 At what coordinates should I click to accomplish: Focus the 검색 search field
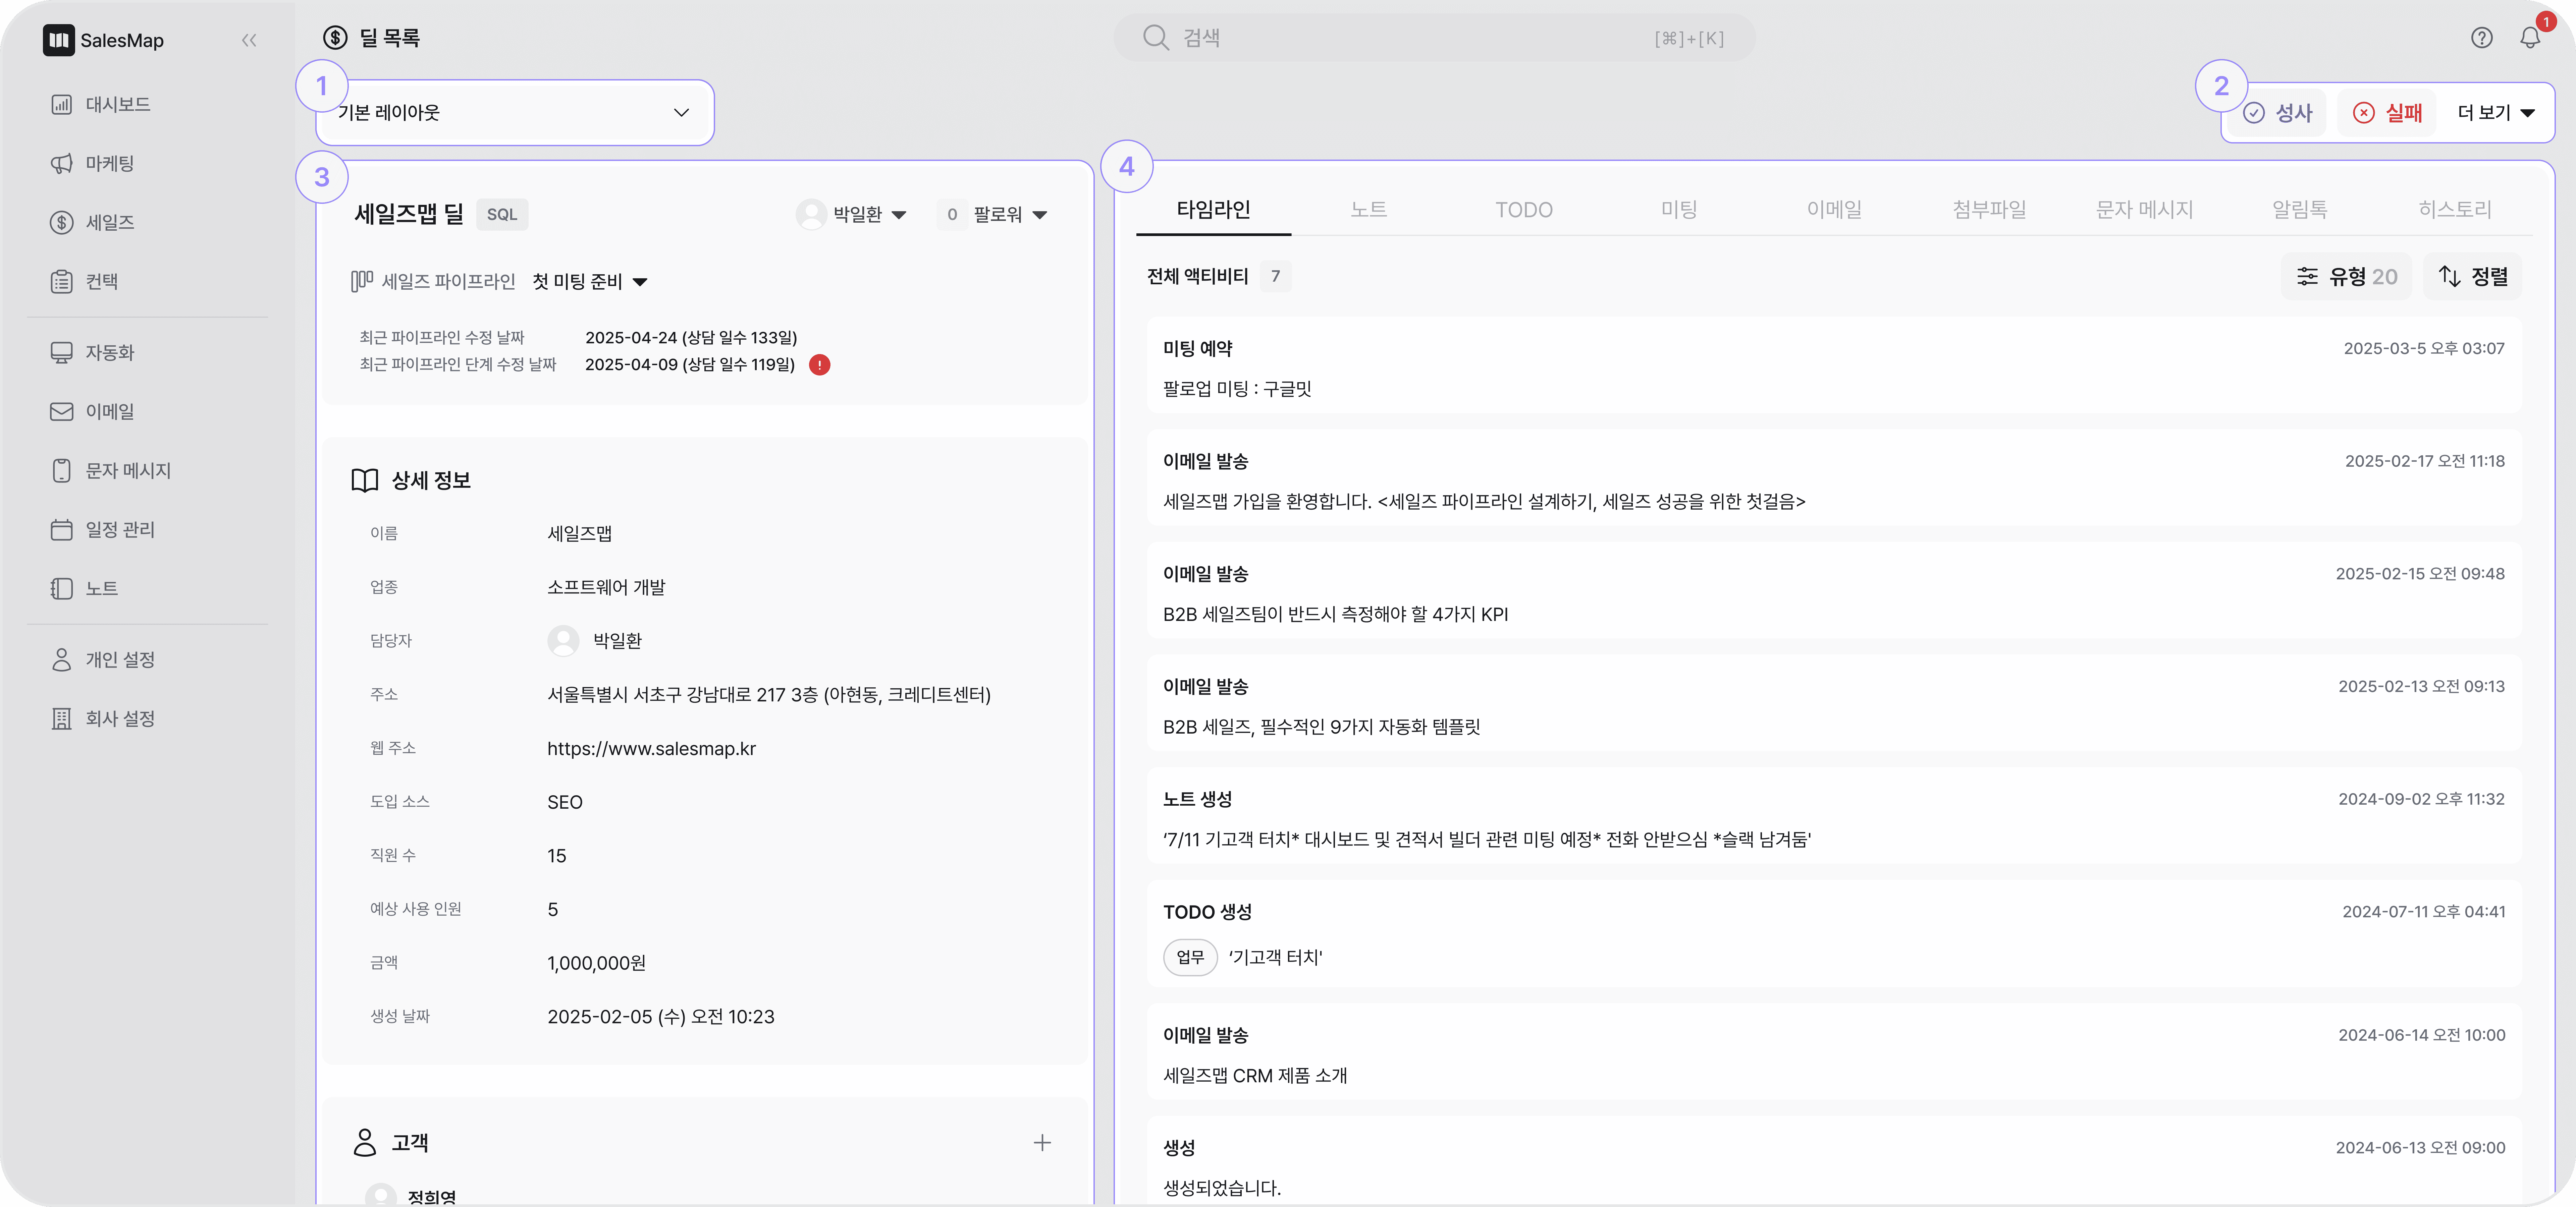point(1435,38)
